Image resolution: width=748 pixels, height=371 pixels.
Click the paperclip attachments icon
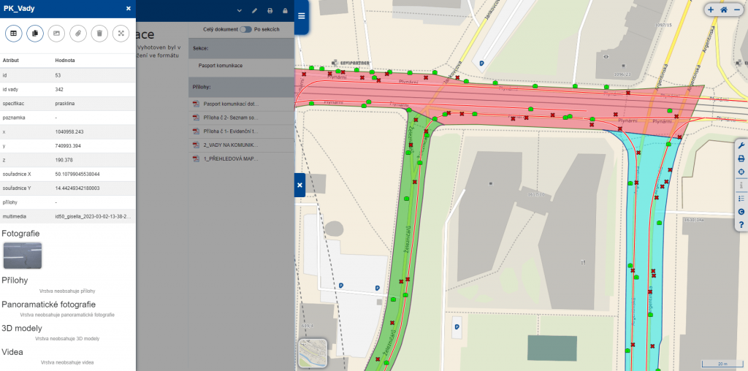coord(77,33)
